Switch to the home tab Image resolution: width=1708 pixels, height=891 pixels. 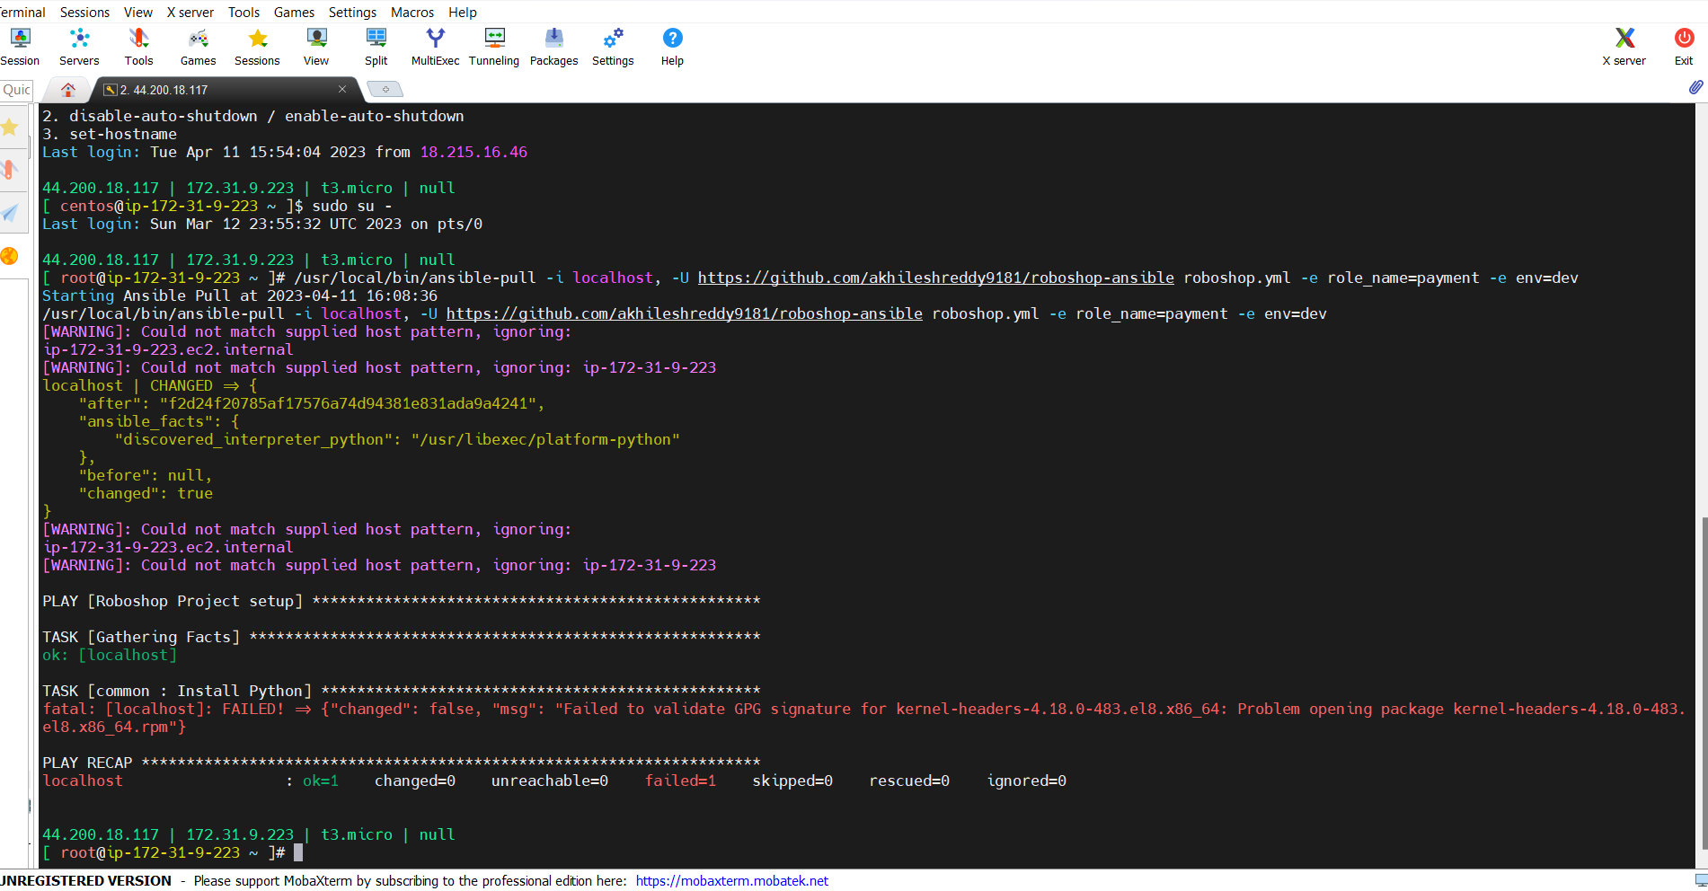pyautogui.click(x=67, y=89)
